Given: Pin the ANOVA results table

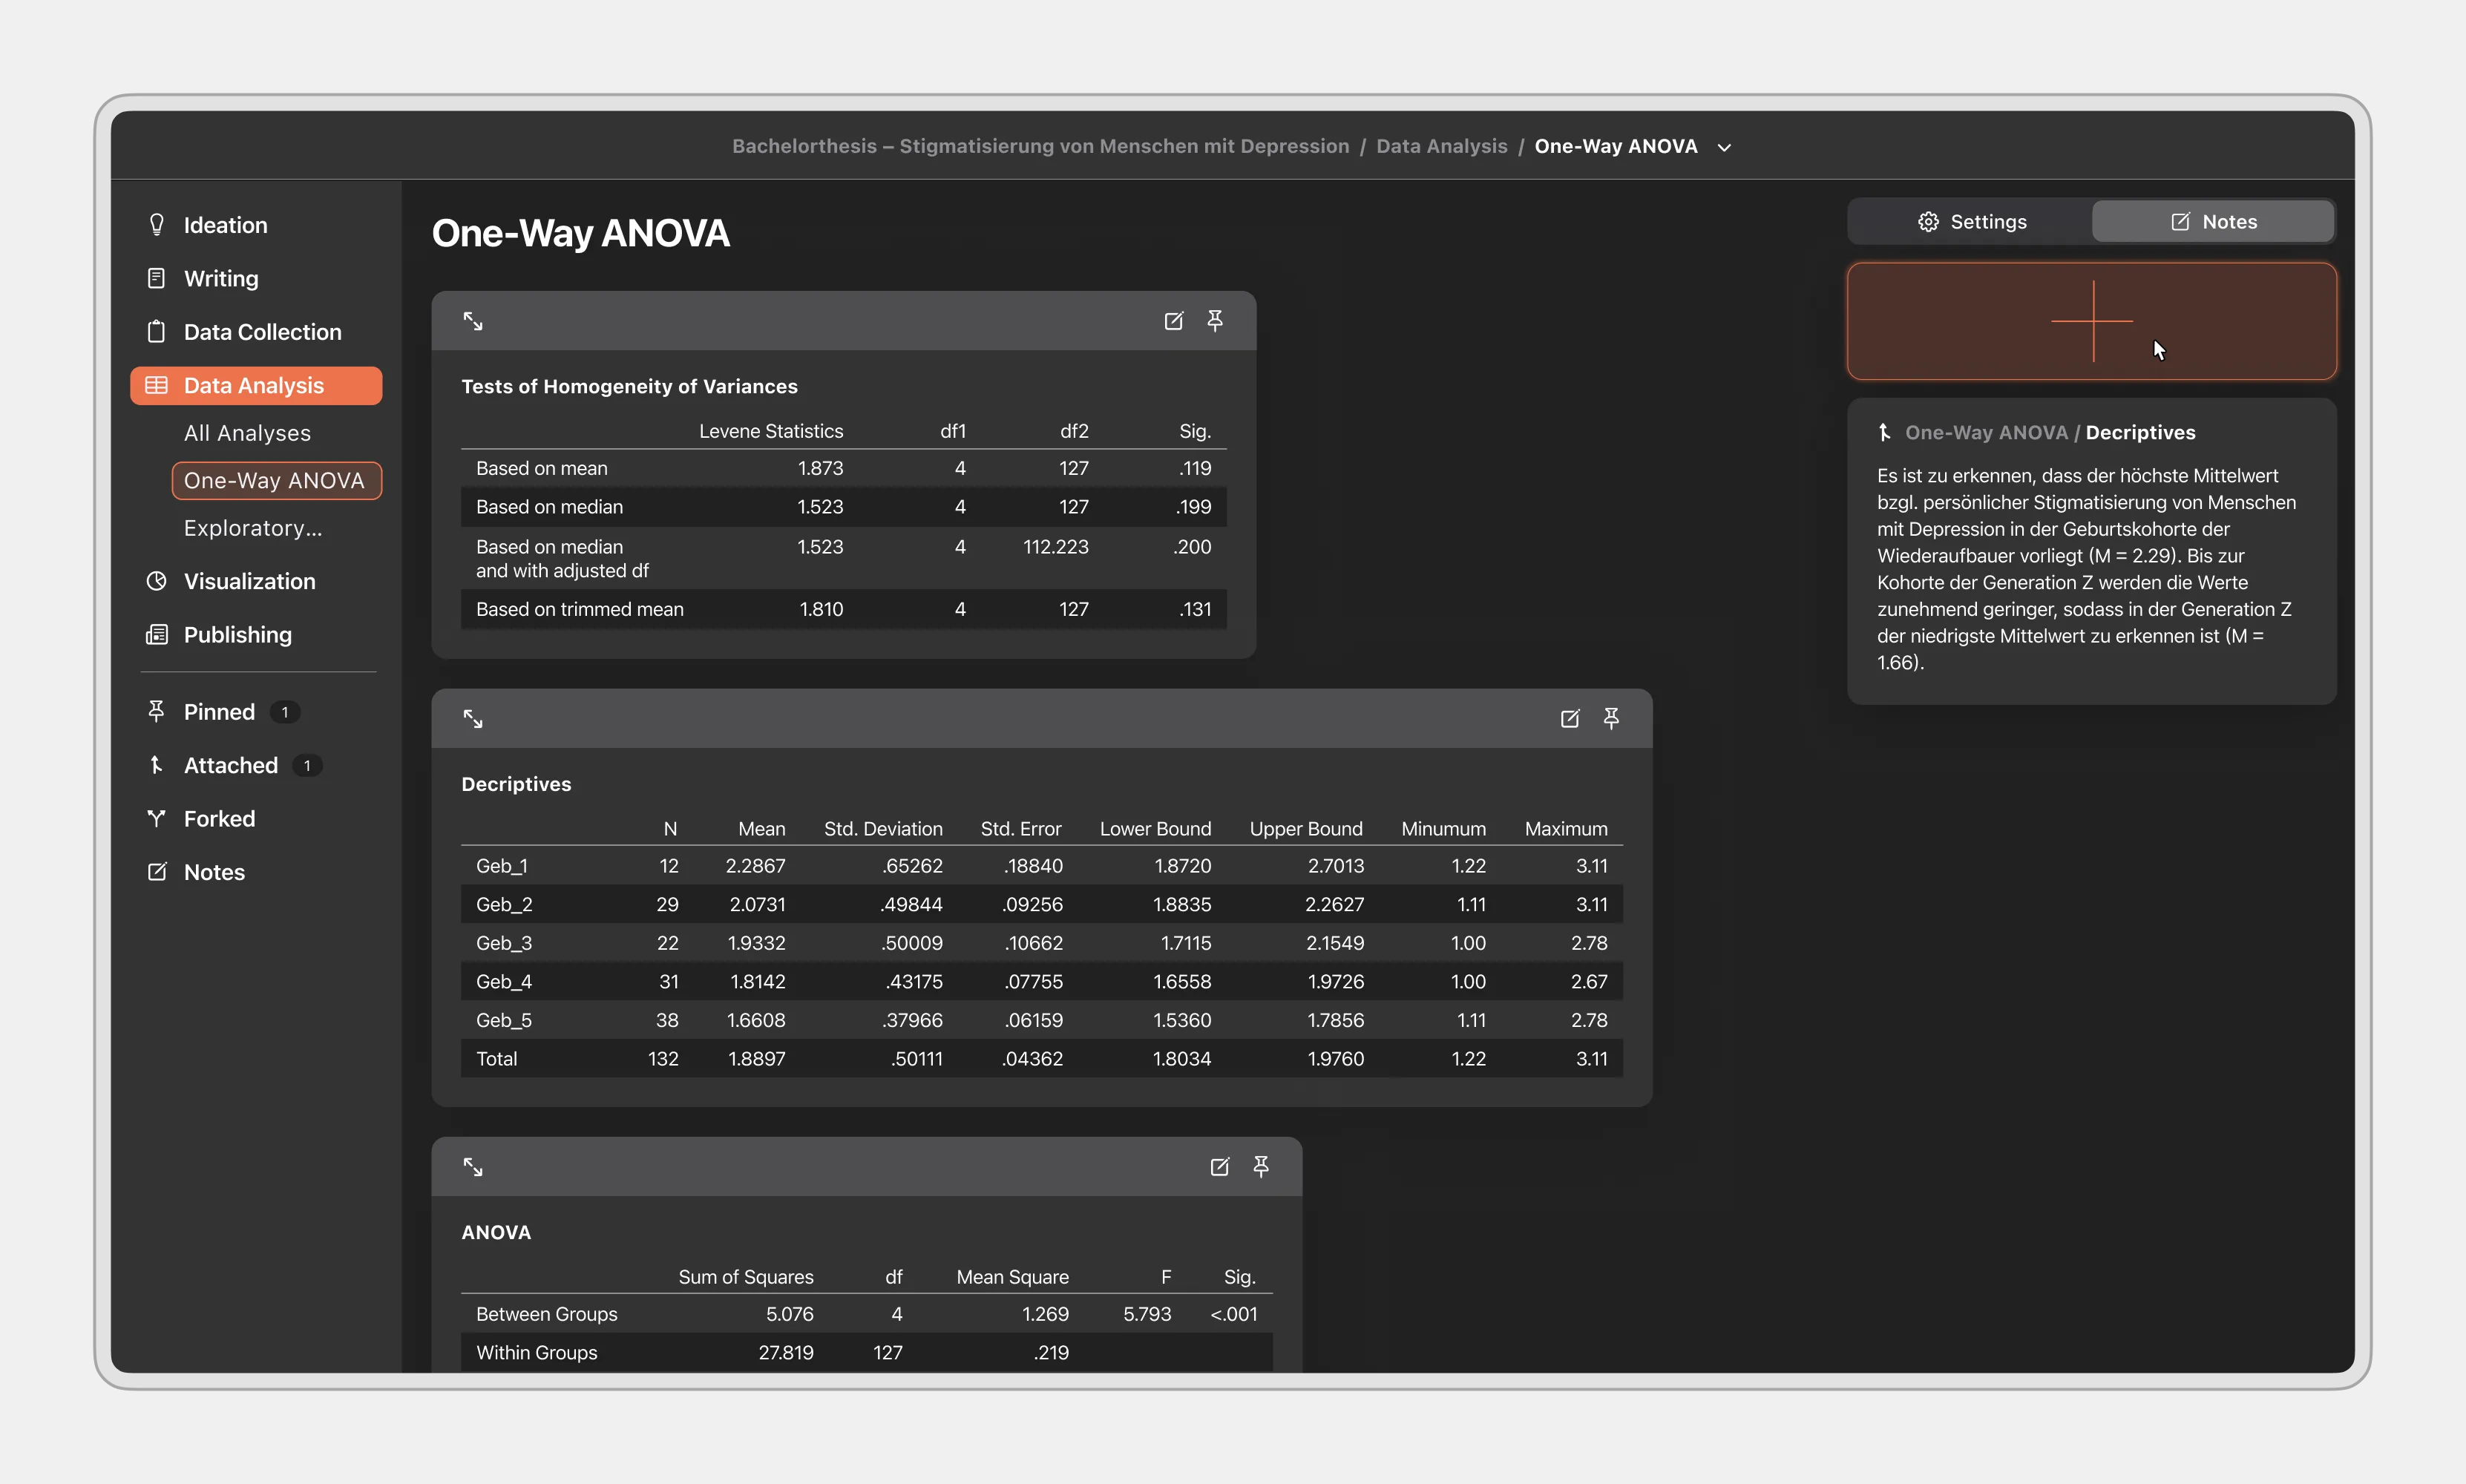Looking at the screenshot, I should pyautogui.click(x=1261, y=1166).
